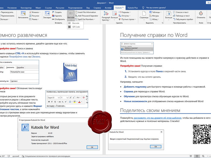Switch to the Ссылки tab
Image resolution: width=211 pixels, height=158 pixels.
point(48,8)
